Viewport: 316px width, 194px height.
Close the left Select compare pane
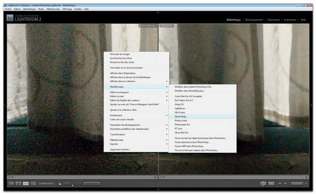coord(155,177)
